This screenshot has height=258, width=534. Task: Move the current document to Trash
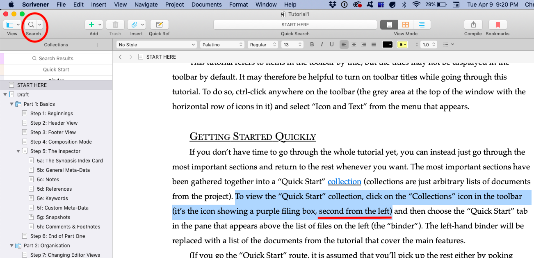coord(115,24)
